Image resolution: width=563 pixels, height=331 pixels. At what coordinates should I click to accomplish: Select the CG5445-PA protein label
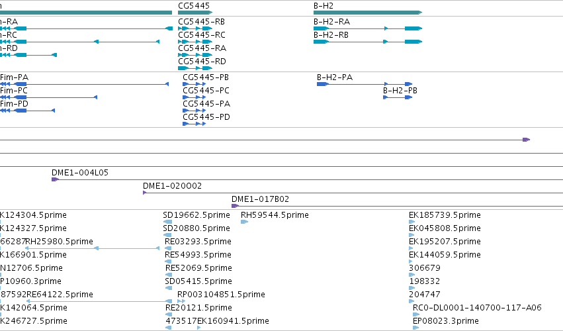(x=206, y=104)
